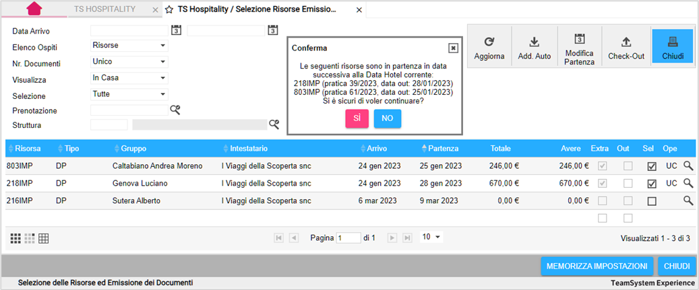Screen dimensions: 699x290
Task: Switch to the table grid view icon
Action: pyautogui.click(x=43, y=238)
